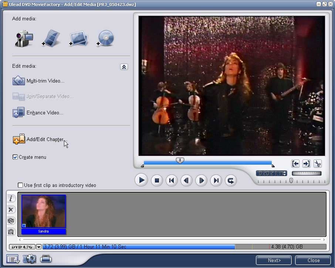Click the jog wheel control
Image resolution: width=335 pixels, height=268 pixels.
[307, 173]
